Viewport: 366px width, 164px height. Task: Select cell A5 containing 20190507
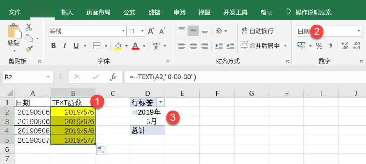tap(33, 140)
